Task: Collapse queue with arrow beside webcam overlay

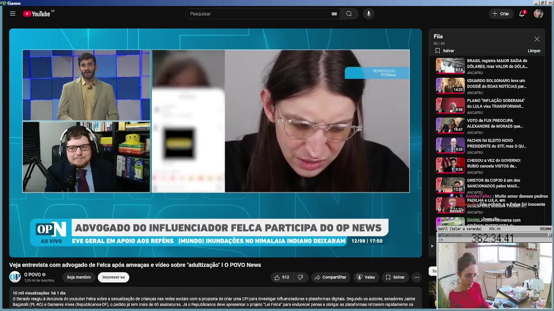Action: (x=432, y=246)
